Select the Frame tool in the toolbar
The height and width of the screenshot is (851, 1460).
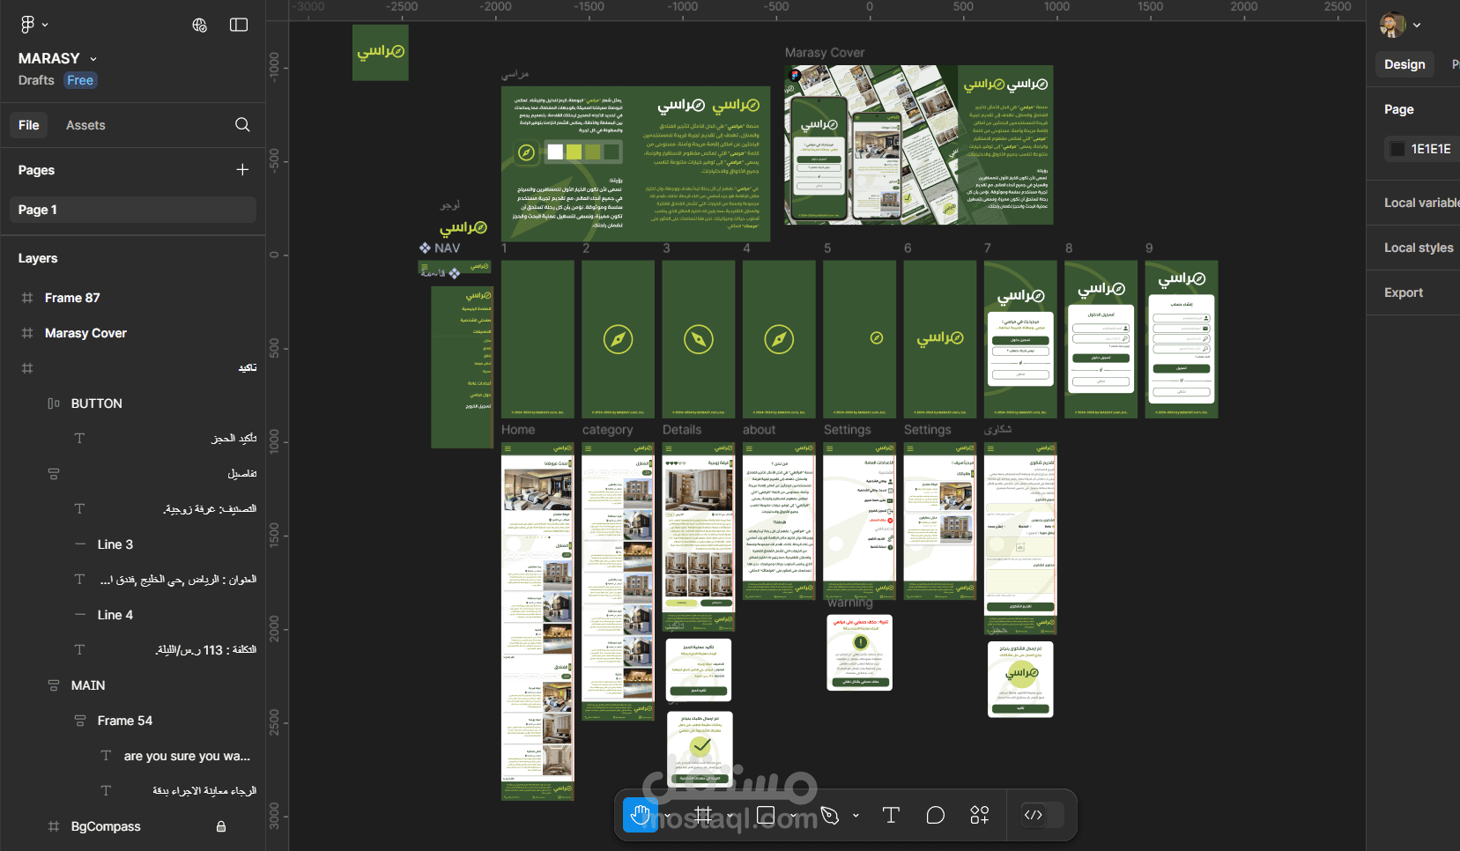click(703, 815)
